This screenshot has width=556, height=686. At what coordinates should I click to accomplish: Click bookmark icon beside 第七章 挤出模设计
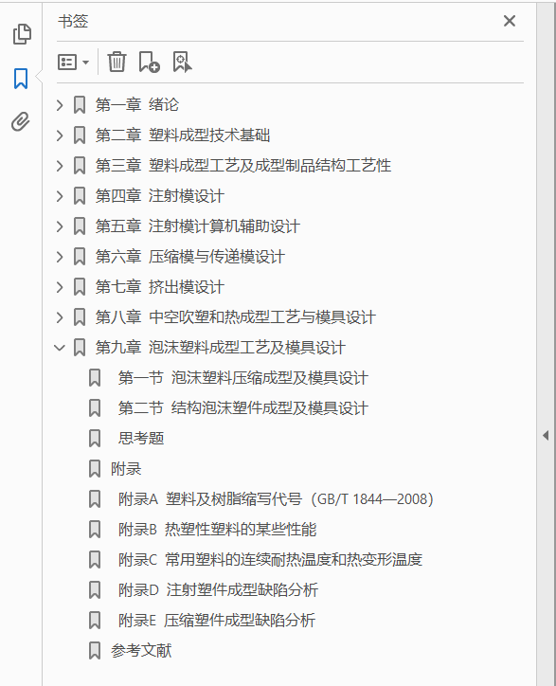tap(80, 287)
